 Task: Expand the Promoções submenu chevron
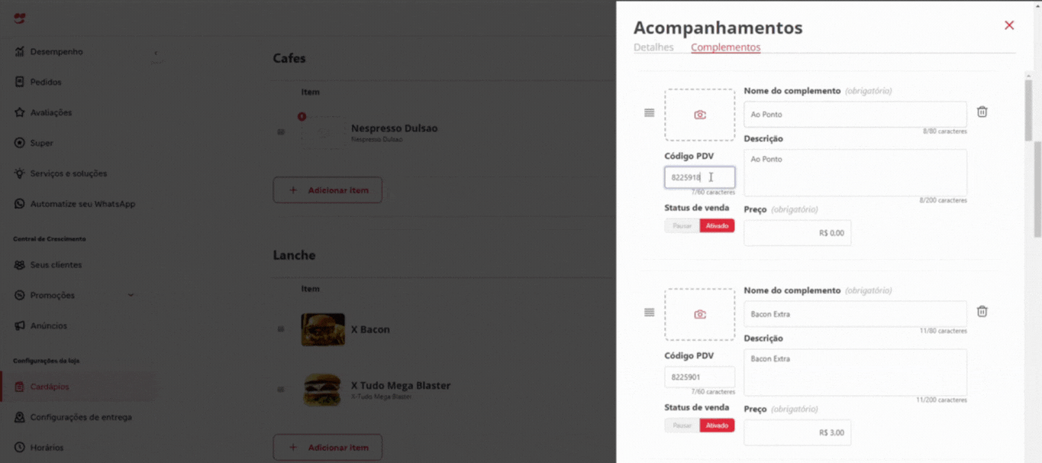point(131,295)
